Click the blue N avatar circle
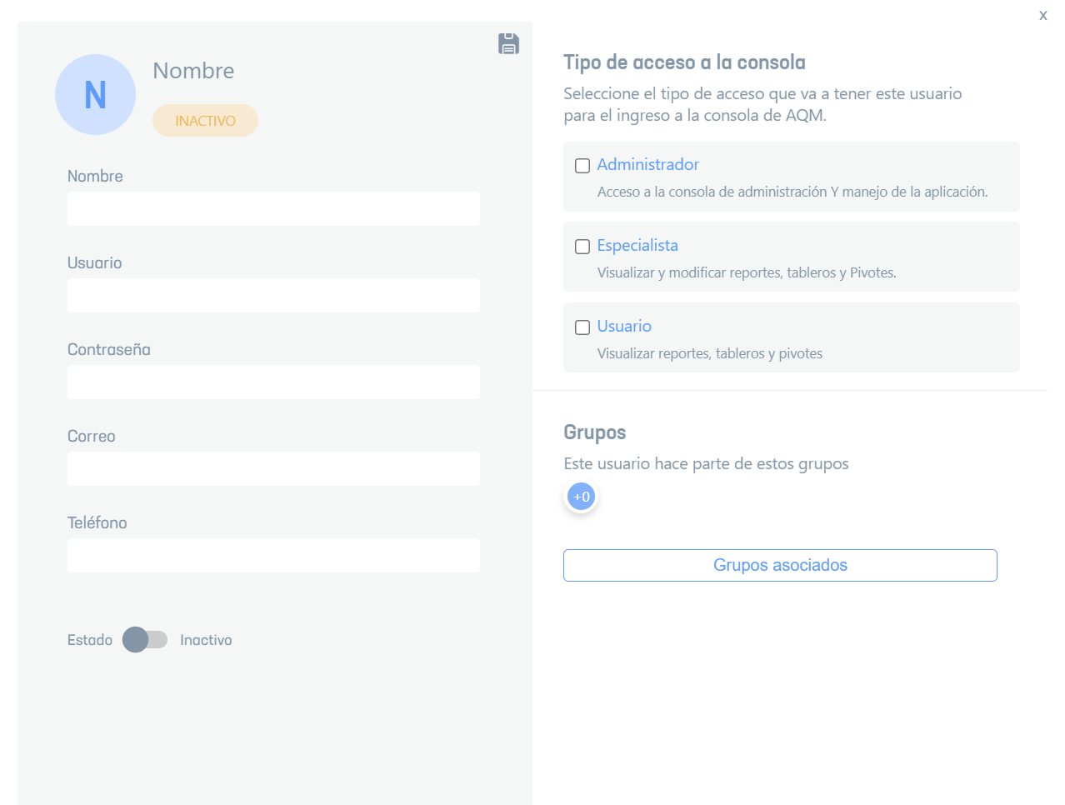Screen dimensions: 1065x805 point(95,95)
